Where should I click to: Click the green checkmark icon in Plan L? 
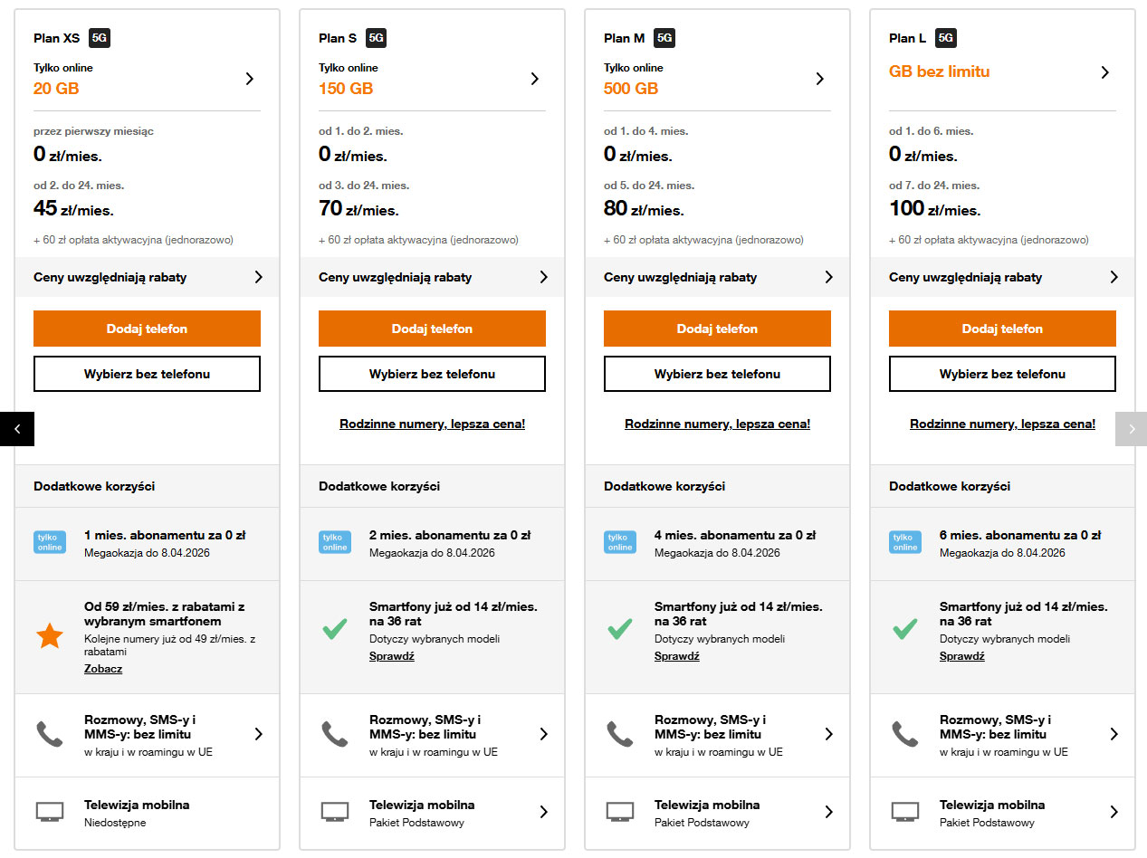pos(905,629)
